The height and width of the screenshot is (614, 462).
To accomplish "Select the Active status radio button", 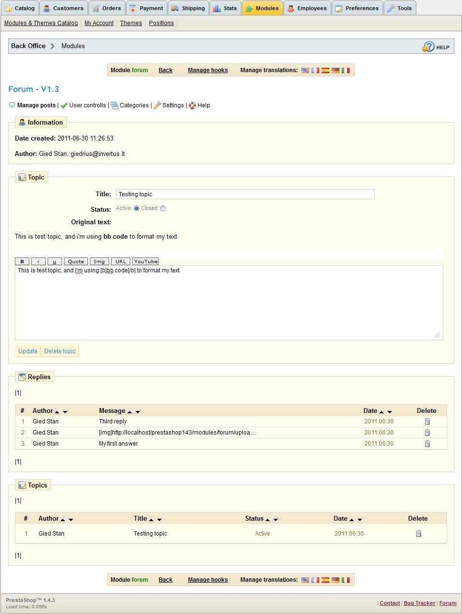I will click(137, 208).
